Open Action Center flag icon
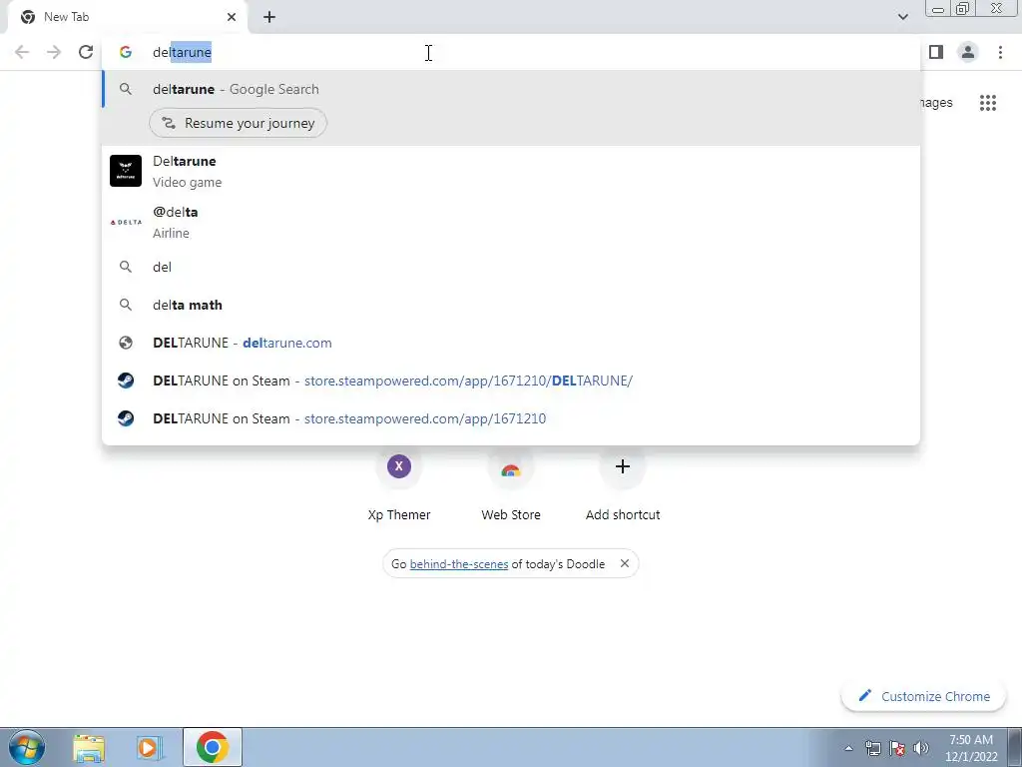This screenshot has width=1022, height=767. click(897, 749)
